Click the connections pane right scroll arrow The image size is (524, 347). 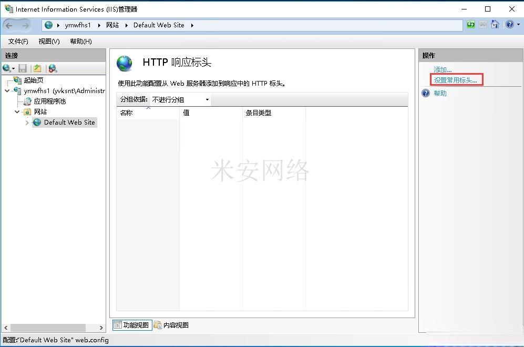click(101, 328)
